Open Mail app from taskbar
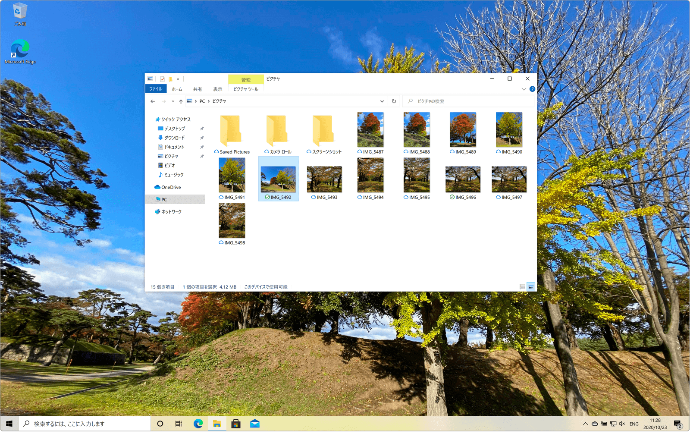 (255, 424)
